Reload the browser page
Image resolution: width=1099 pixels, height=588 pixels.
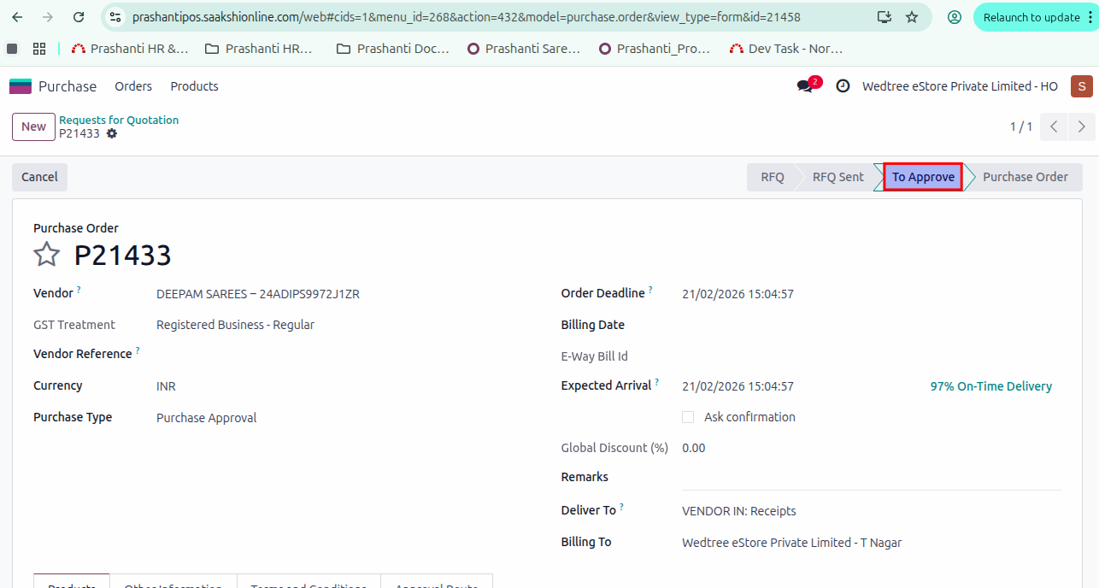pyautogui.click(x=79, y=17)
